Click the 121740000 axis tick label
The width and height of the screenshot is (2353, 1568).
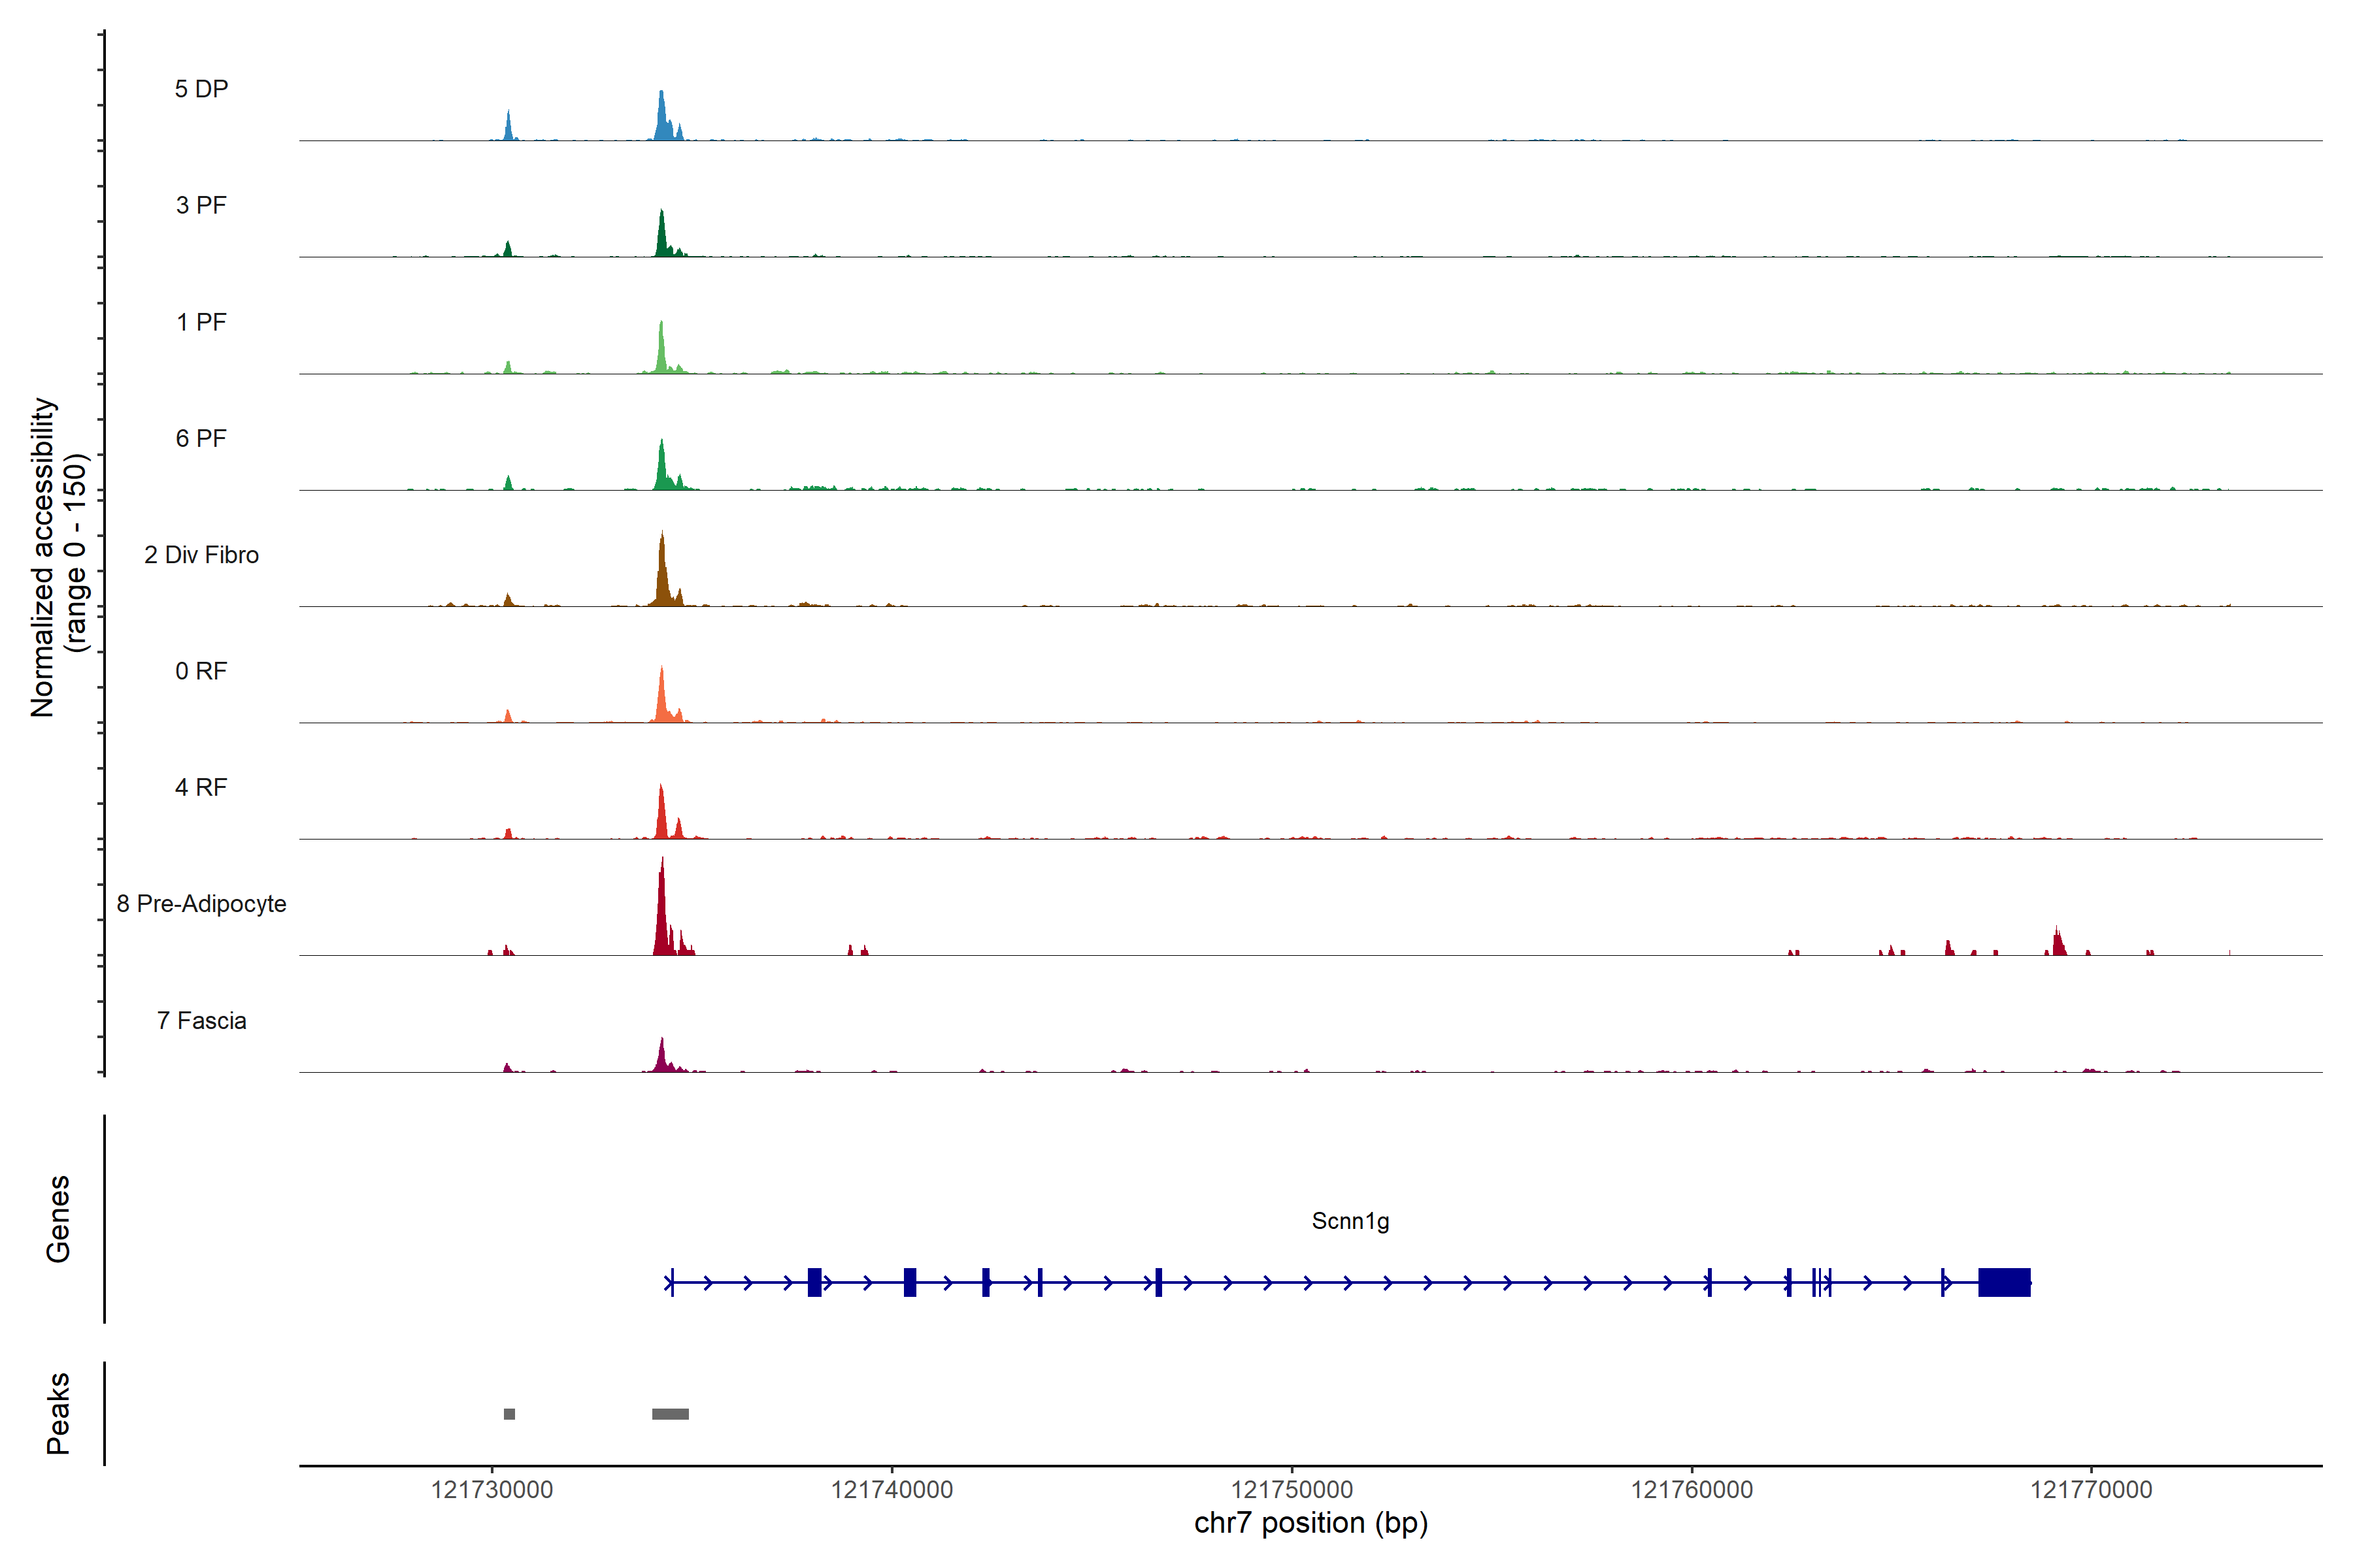[892, 1490]
